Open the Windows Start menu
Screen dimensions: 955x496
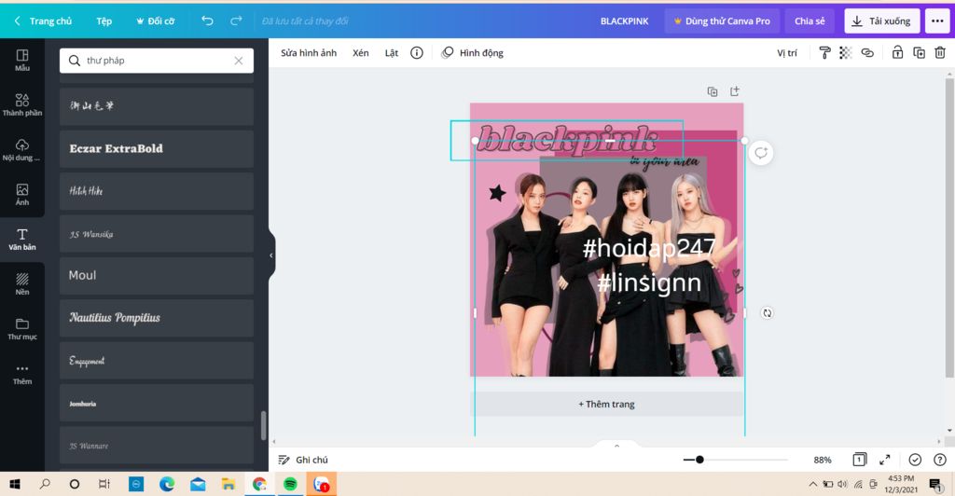click(15, 484)
